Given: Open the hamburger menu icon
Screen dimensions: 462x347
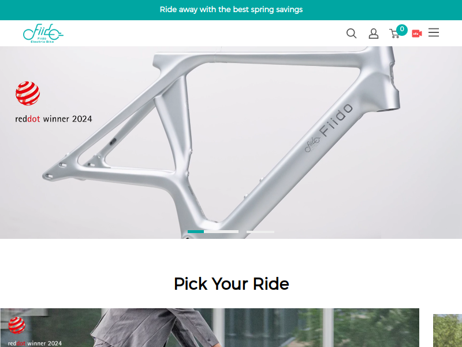Looking at the screenshot, I should [x=434, y=32].
